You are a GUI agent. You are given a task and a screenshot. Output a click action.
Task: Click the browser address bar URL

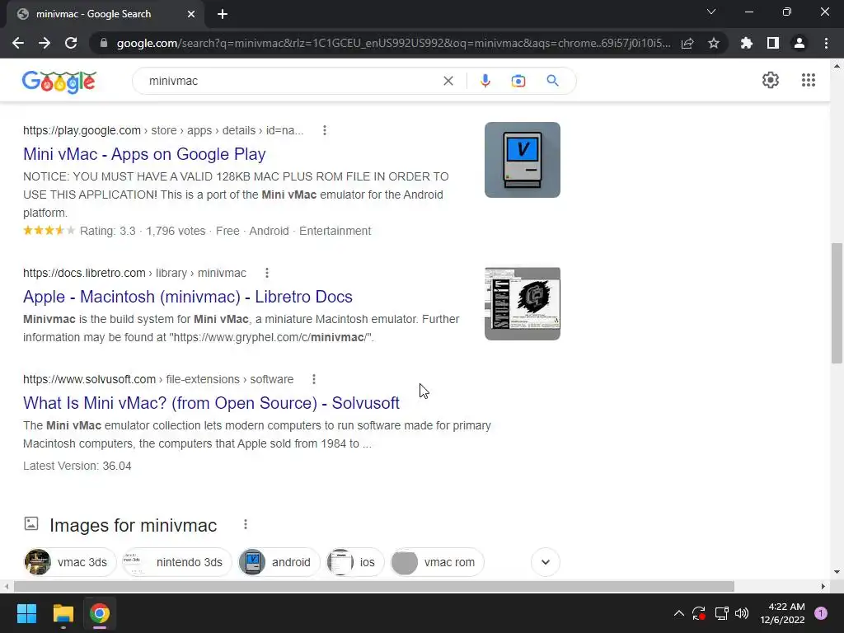pos(393,43)
